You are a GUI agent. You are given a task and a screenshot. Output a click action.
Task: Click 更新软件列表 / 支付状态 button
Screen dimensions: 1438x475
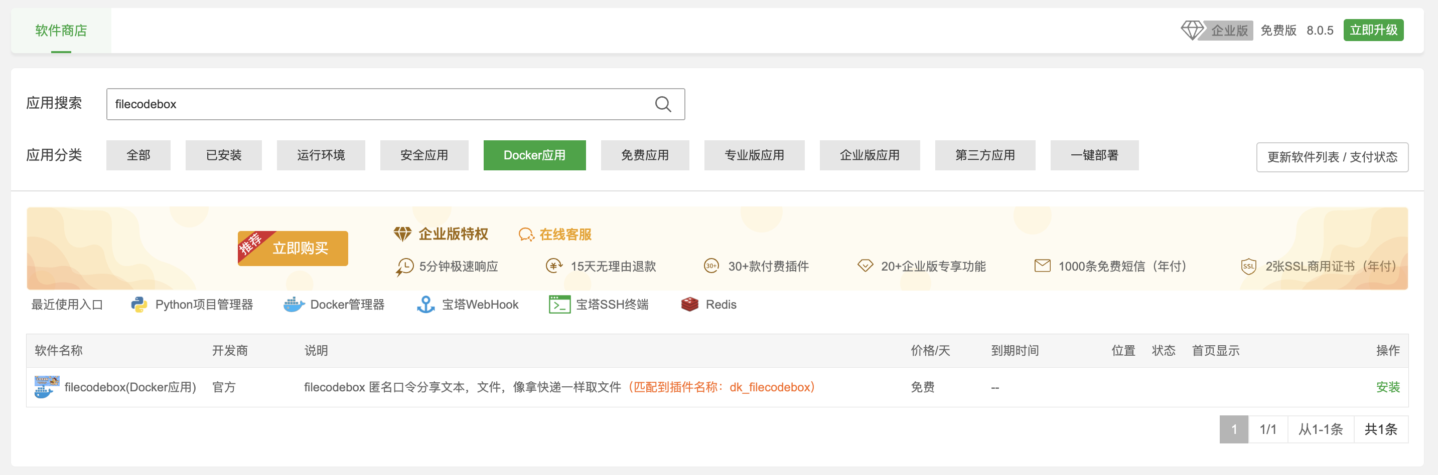pos(1333,157)
